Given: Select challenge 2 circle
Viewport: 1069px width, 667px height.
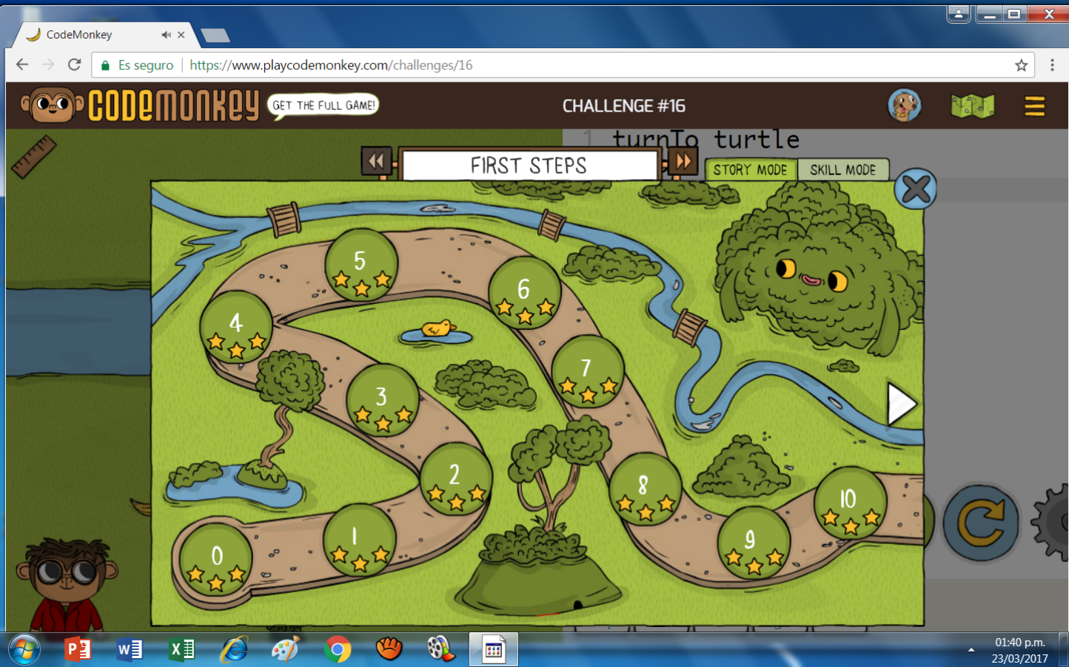Looking at the screenshot, I should point(456,478).
